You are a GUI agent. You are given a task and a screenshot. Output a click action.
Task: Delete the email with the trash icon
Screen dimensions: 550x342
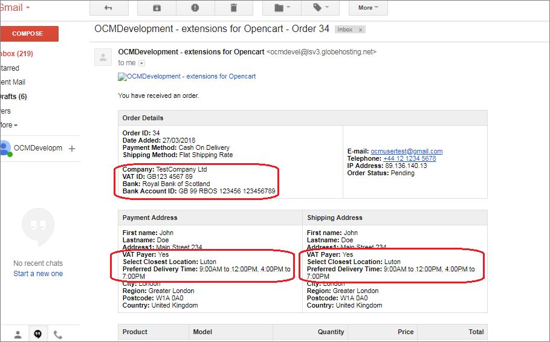[x=234, y=8]
